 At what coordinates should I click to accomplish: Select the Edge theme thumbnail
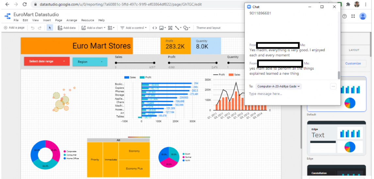[336, 138]
